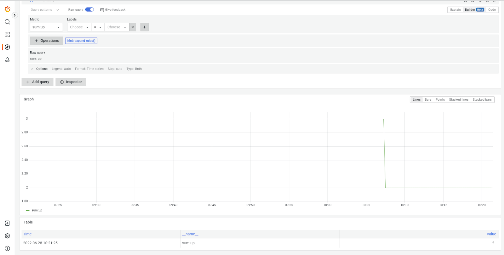The image size is (504, 255).
Task: Expand the sidebar with the arrow button
Action: [14, 15]
